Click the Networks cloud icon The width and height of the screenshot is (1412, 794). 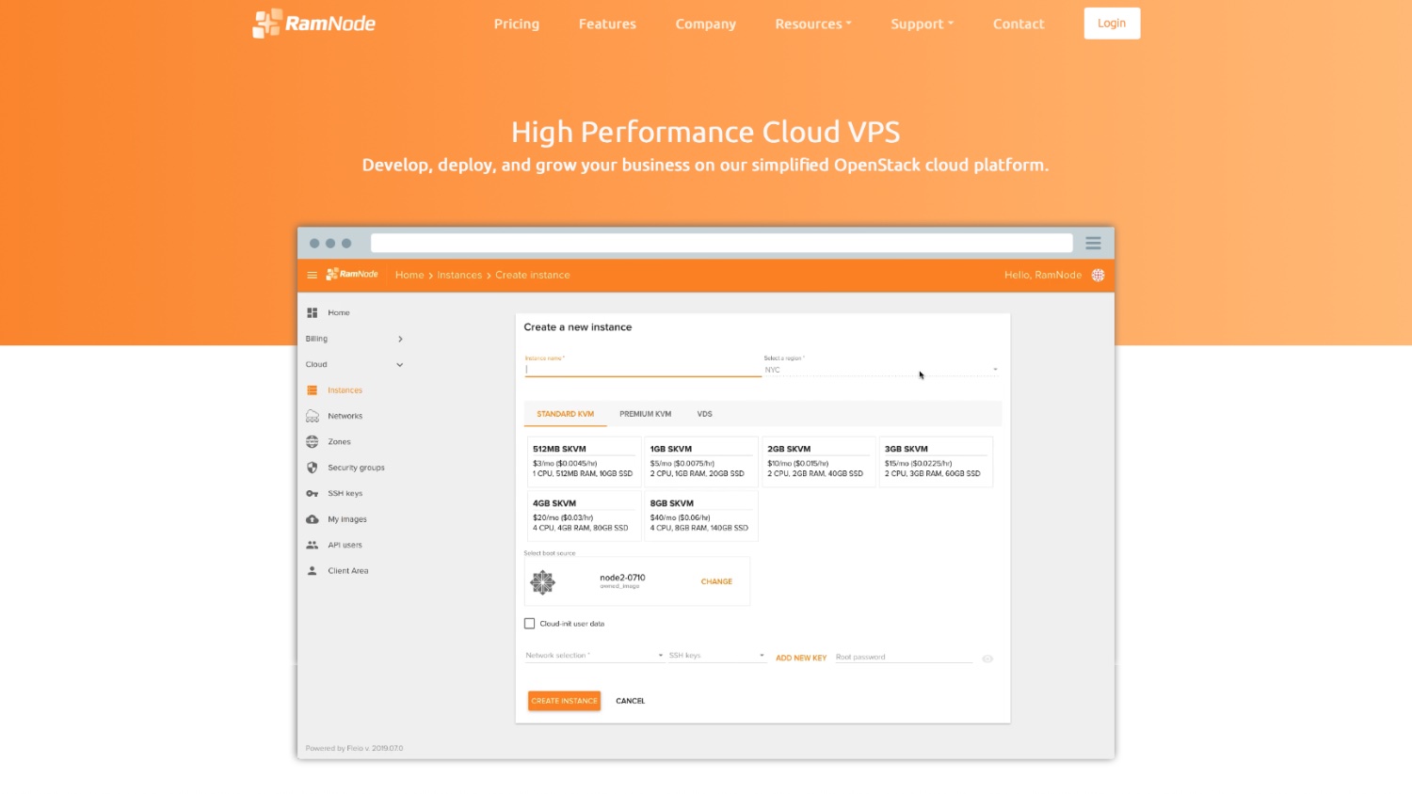(x=312, y=416)
